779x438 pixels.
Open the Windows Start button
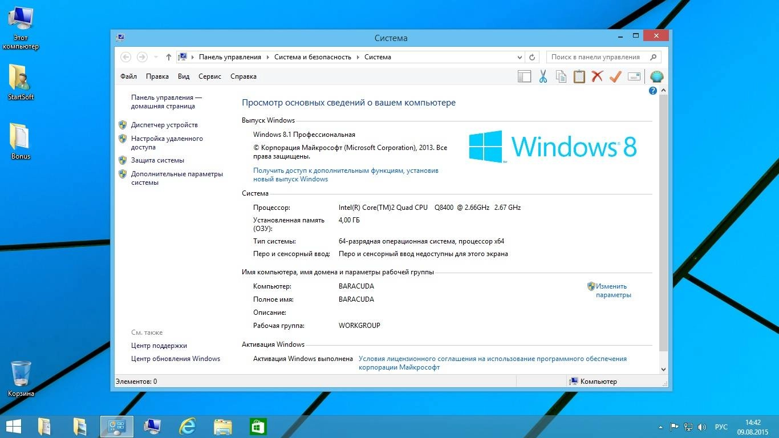point(14,427)
